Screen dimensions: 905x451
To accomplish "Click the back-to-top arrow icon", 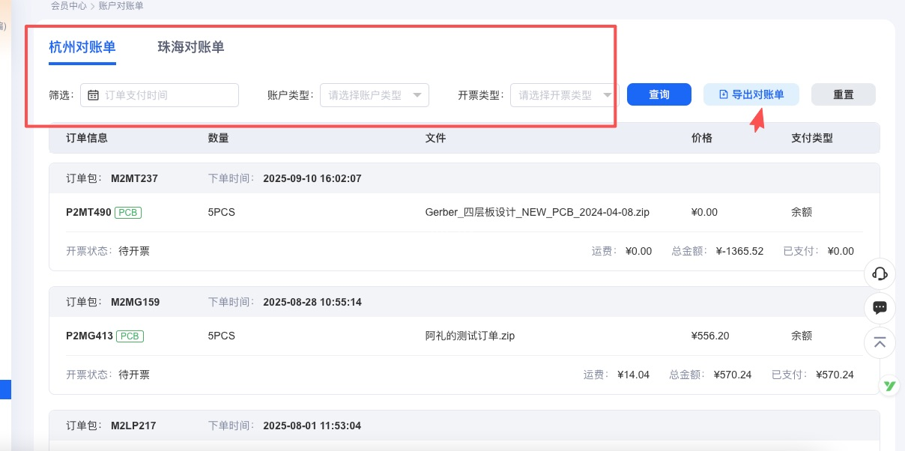I will (880, 342).
